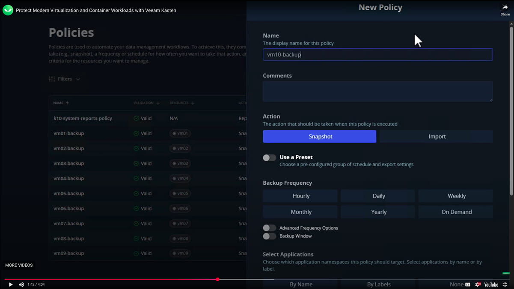Click the Filters sliders icon

pos(52,79)
